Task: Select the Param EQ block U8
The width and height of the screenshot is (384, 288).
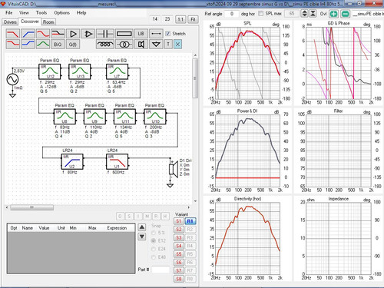Action: (65, 117)
